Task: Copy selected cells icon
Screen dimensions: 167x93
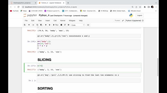Action: (37, 25)
